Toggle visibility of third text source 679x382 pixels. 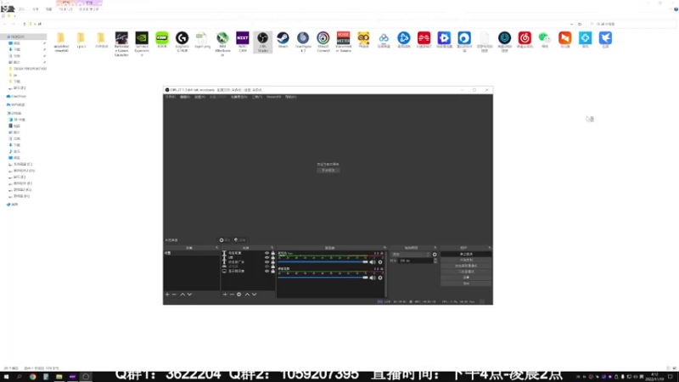pos(267,262)
